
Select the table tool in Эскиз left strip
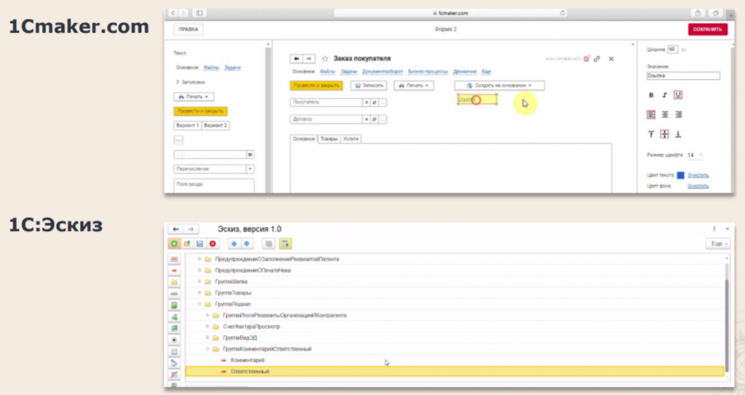tap(175, 352)
